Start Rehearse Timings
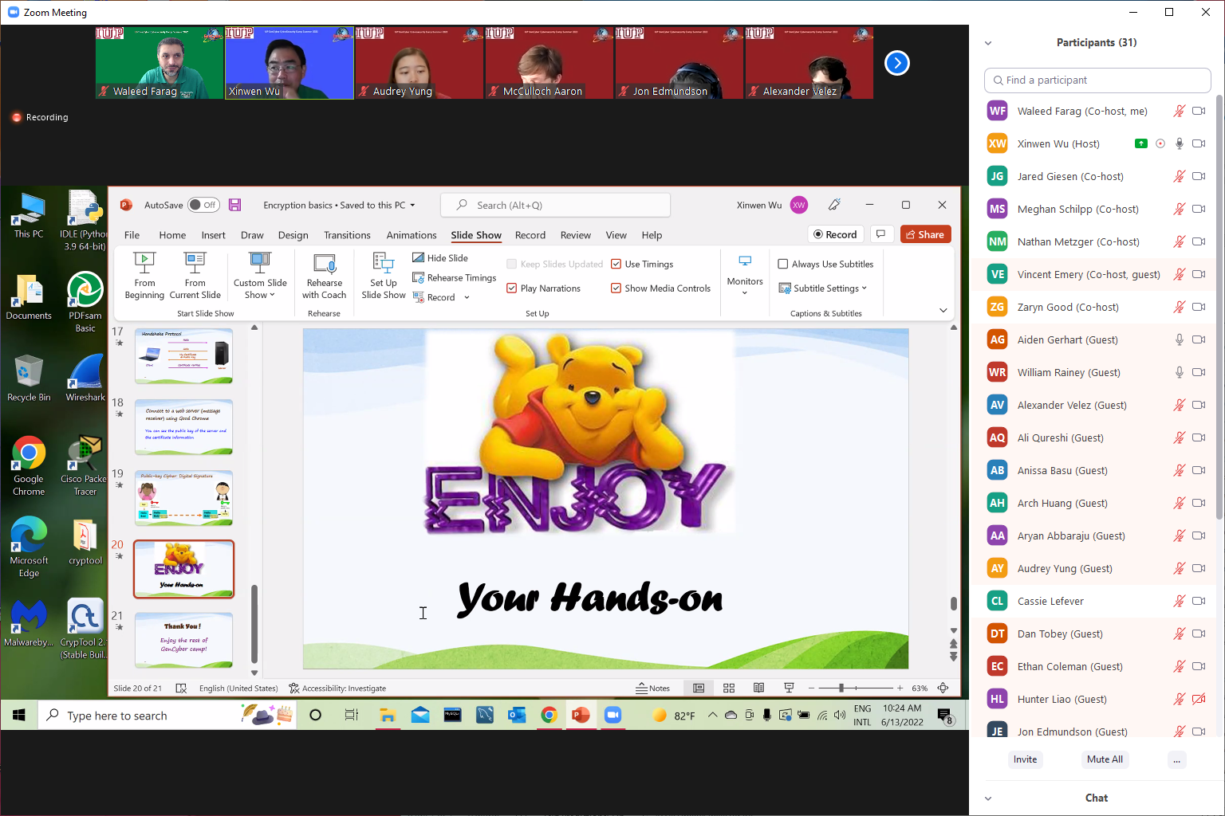The height and width of the screenshot is (816, 1225). [x=454, y=278]
